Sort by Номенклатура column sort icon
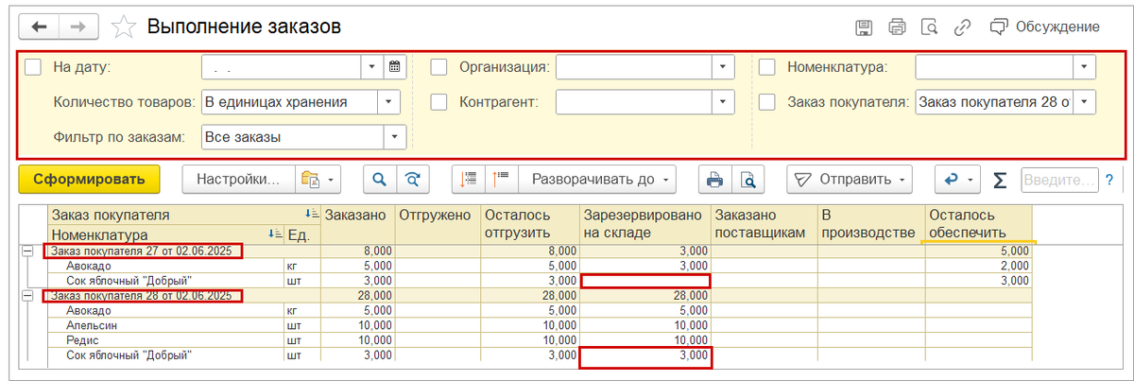The width and height of the screenshot is (1134, 381). coord(276,234)
